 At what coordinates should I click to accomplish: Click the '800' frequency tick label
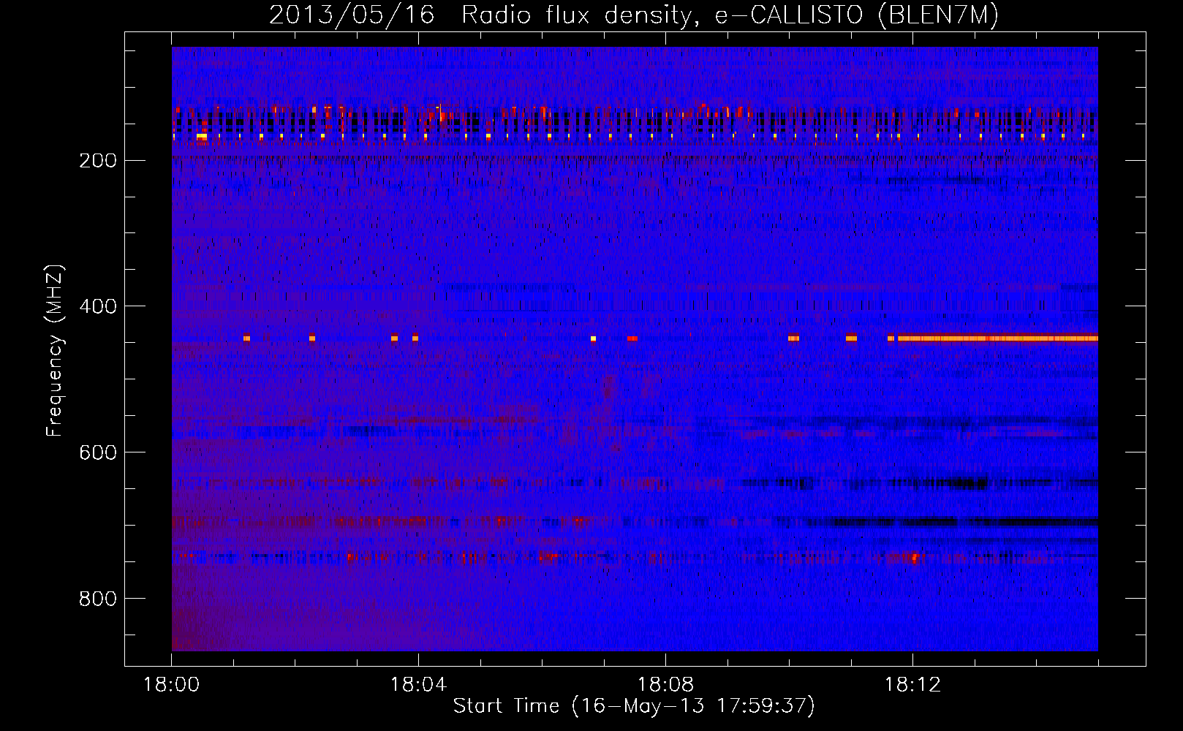(97, 599)
